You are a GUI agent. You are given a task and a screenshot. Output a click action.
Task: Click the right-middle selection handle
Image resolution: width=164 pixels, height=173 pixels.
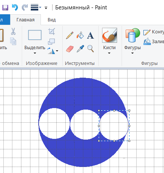tap(129, 126)
